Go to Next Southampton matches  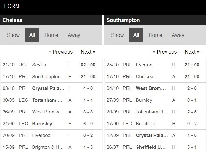pyautogui.click(x=192, y=52)
